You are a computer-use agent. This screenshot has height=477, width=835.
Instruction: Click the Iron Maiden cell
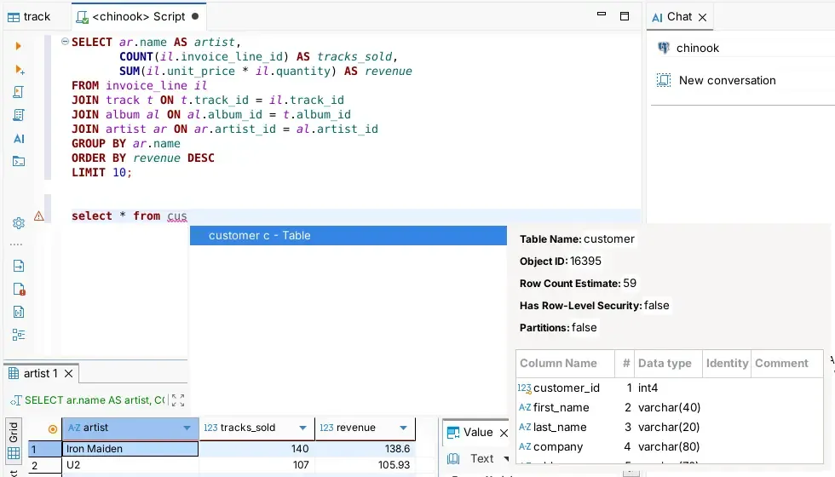click(x=130, y=449)
